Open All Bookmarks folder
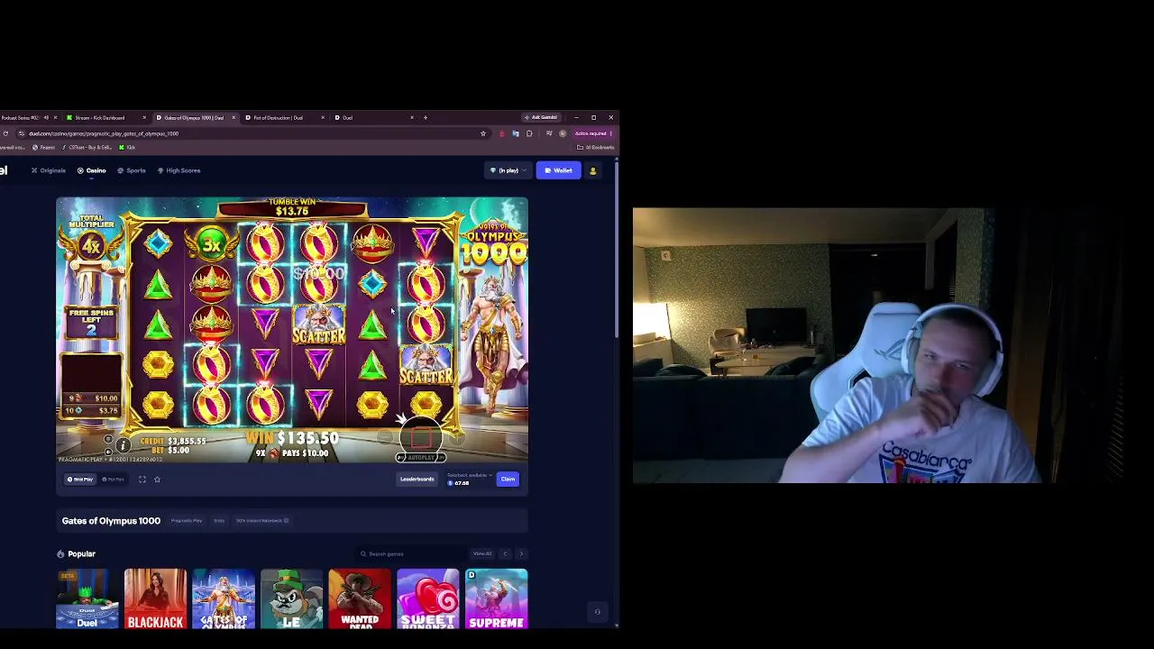This screenshot has width=1154, height=649. (596, 147)
